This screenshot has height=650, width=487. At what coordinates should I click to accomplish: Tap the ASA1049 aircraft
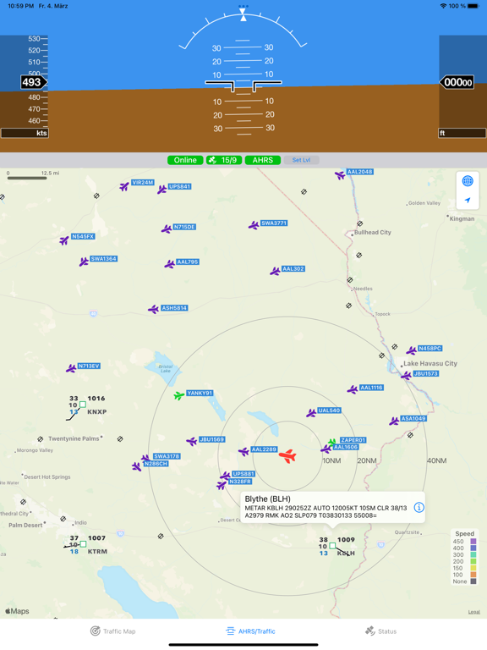(x=394, y=421)
